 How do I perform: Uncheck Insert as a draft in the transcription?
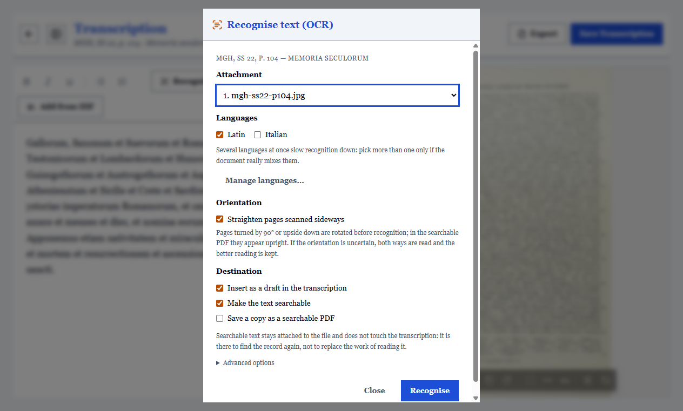220,288
